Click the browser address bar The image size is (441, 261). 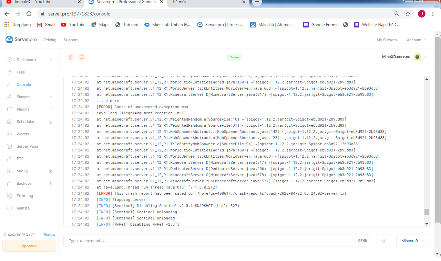coord(220,14)
